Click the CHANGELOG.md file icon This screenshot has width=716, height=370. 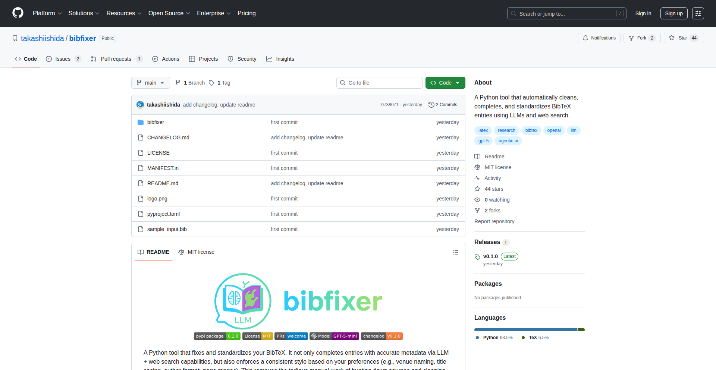click(141, 137)
